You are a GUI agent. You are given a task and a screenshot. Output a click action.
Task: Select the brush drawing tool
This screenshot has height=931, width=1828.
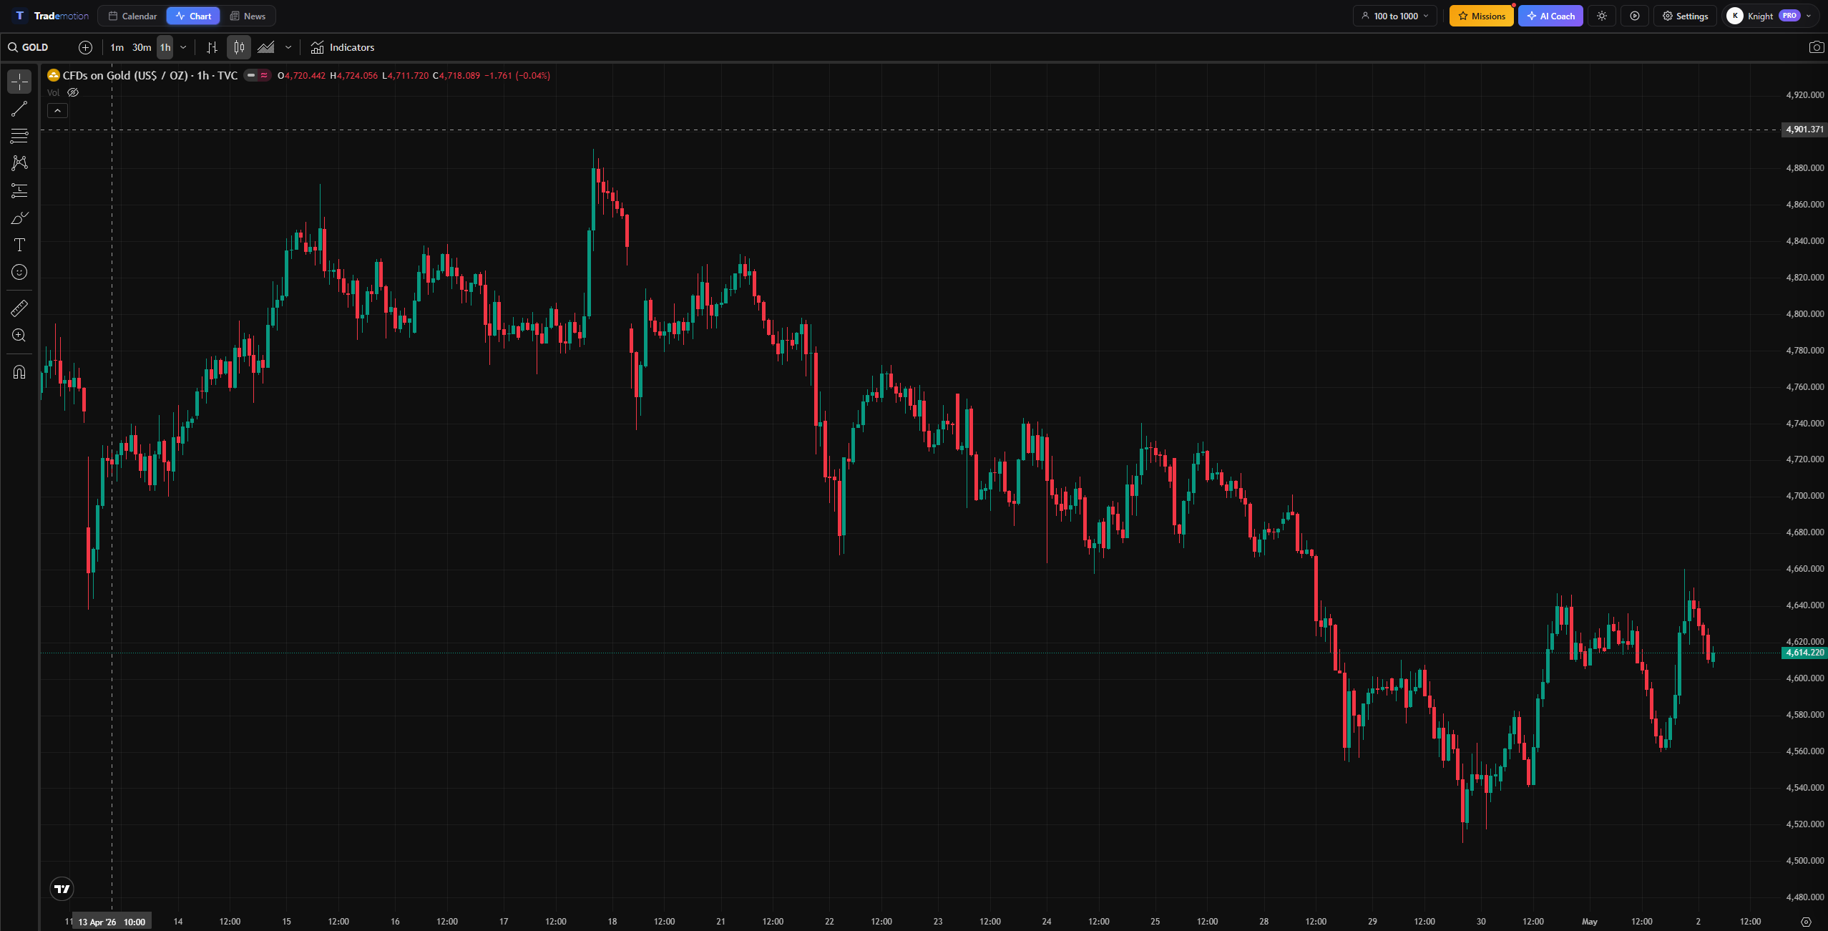point(19,218)
